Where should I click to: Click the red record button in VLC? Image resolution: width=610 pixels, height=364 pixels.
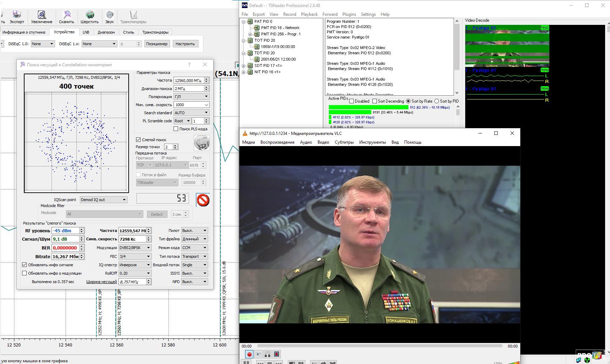249,354
